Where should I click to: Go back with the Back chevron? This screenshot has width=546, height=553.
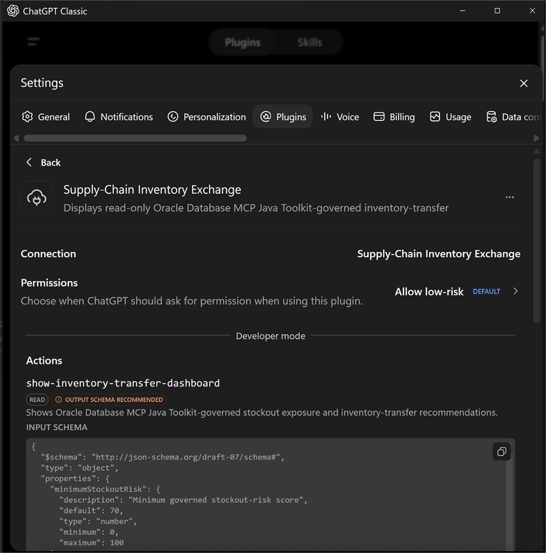click(29, 162)
